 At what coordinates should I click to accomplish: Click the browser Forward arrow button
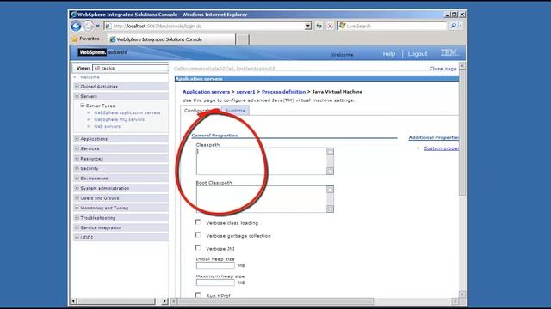[x=88, y=26]
